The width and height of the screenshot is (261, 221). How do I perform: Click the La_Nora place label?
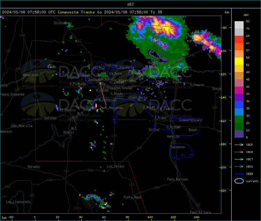115,73
